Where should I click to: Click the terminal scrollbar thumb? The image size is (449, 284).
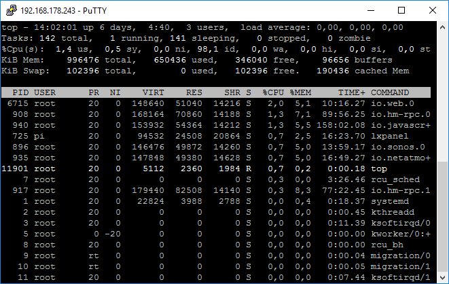pos(442,217)
